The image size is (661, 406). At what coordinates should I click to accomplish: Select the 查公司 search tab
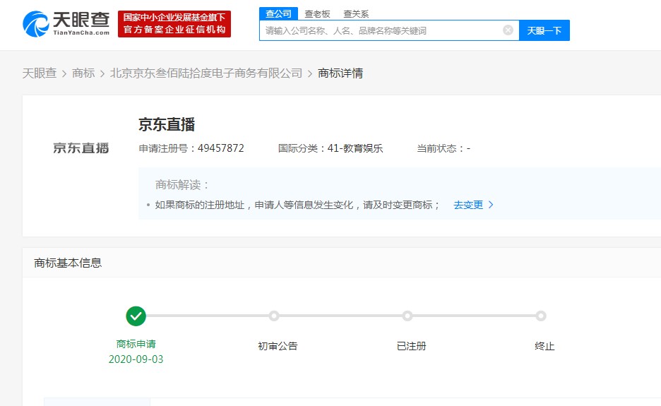coord(278,14)
